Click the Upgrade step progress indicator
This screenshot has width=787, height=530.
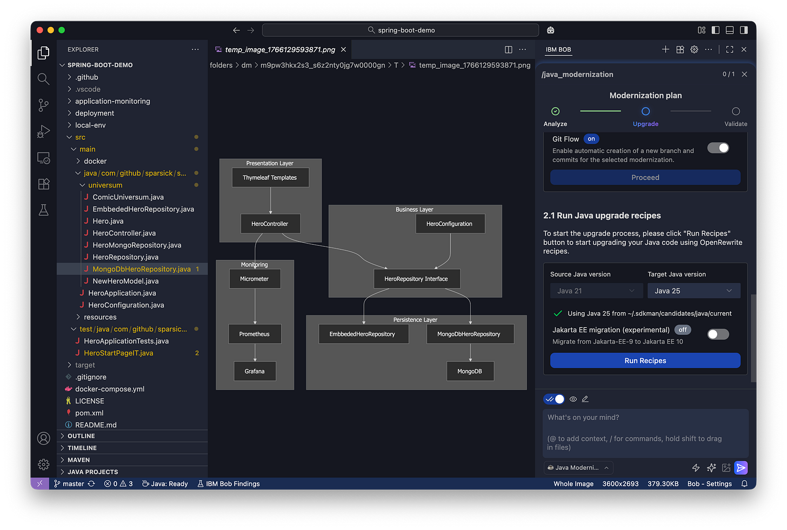(645, 111)
